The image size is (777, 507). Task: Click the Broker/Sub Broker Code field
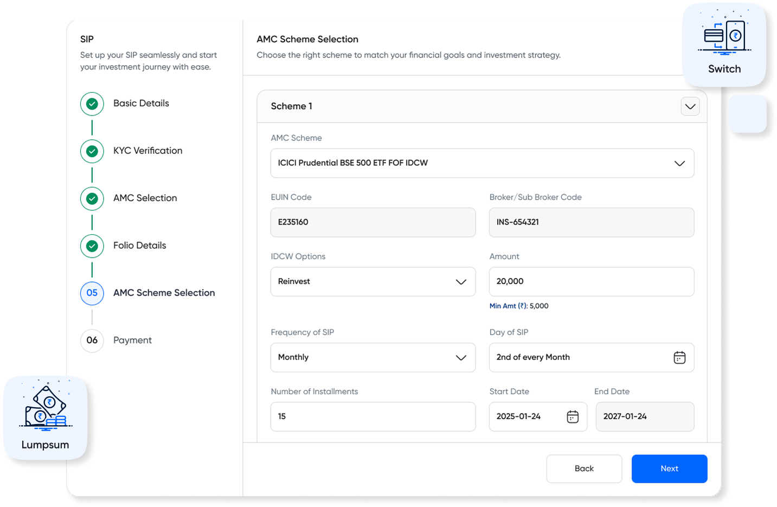pos(592,222)
